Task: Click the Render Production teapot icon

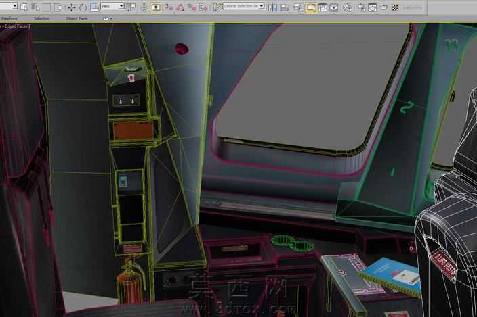Action: (384, 7)
